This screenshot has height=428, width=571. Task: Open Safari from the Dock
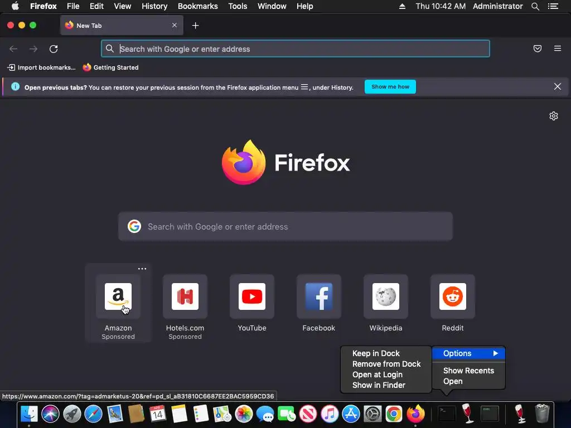93,414
